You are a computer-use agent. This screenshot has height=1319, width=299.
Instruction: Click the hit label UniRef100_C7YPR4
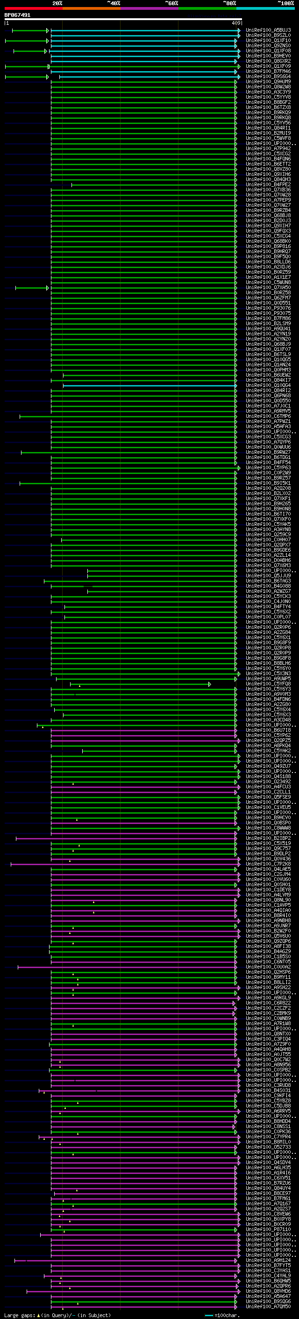pos(268,1137)
